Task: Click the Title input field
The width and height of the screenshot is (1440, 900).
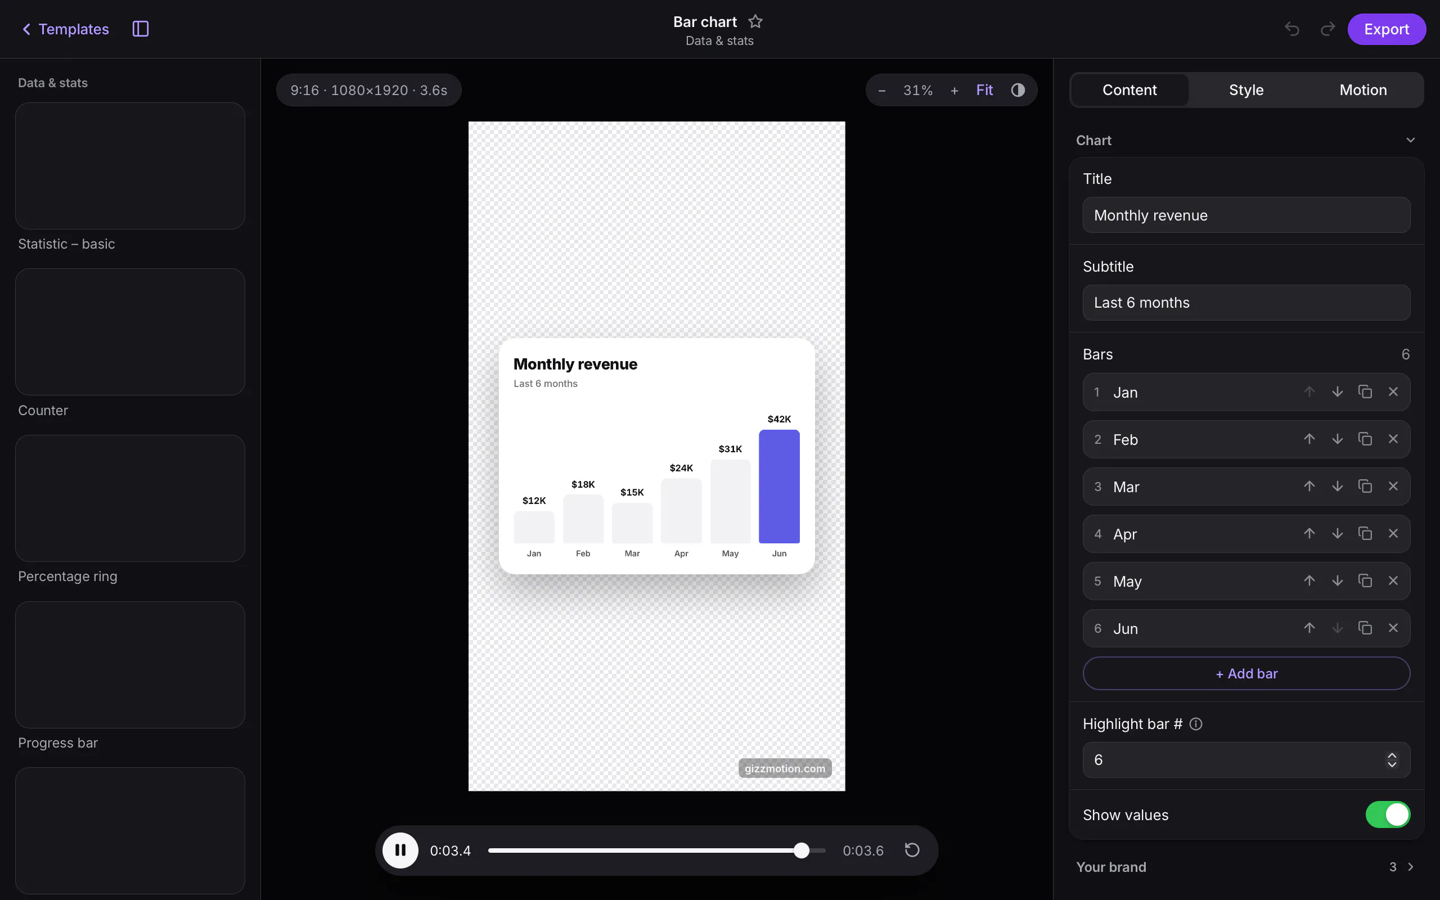Action: pyautogui.click(x=1246, y=215)
